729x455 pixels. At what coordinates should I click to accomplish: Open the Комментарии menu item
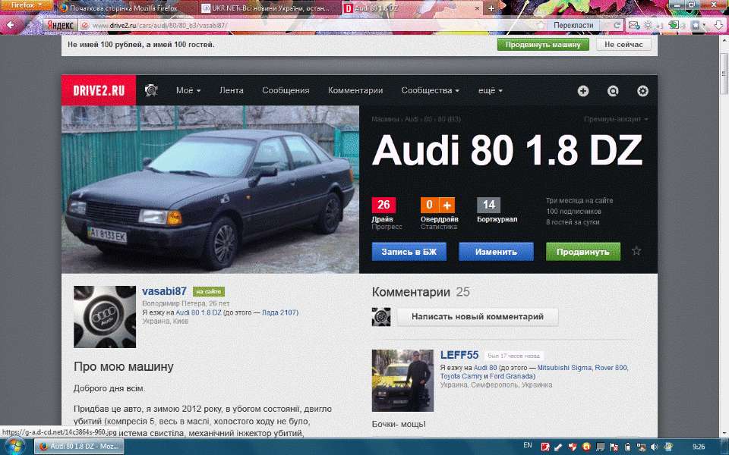[355, 90]
